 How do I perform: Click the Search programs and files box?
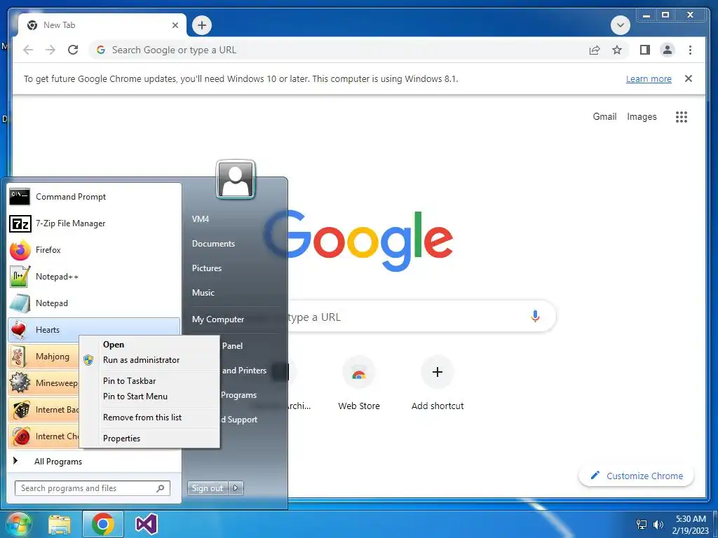93,488
